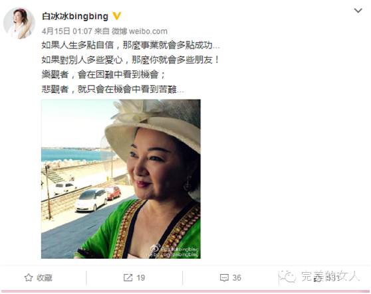The image size is (371, 294).
Task: Click the 收藏 favorite label
Action: pyautogui.click(x=45, y=277)
